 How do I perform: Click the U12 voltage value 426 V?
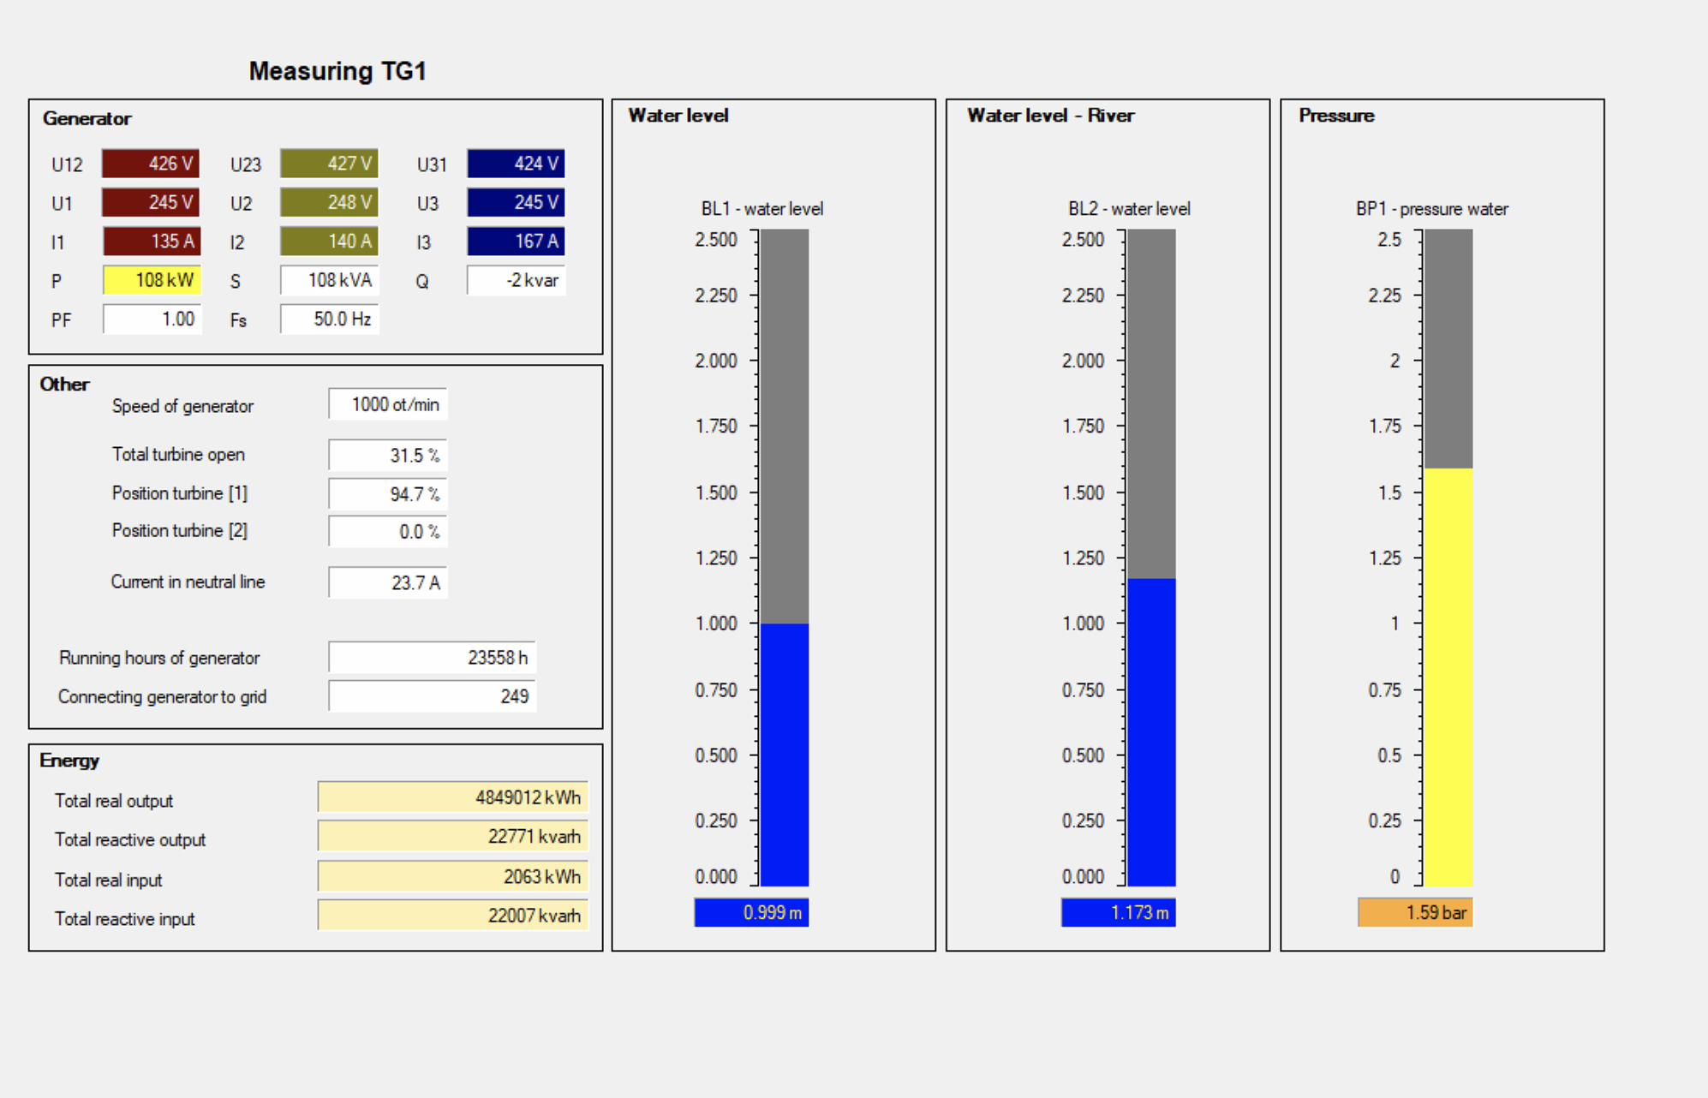[151, 164]
